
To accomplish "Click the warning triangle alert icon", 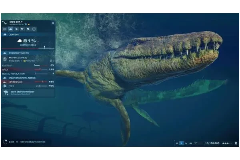I will [196, 143].
